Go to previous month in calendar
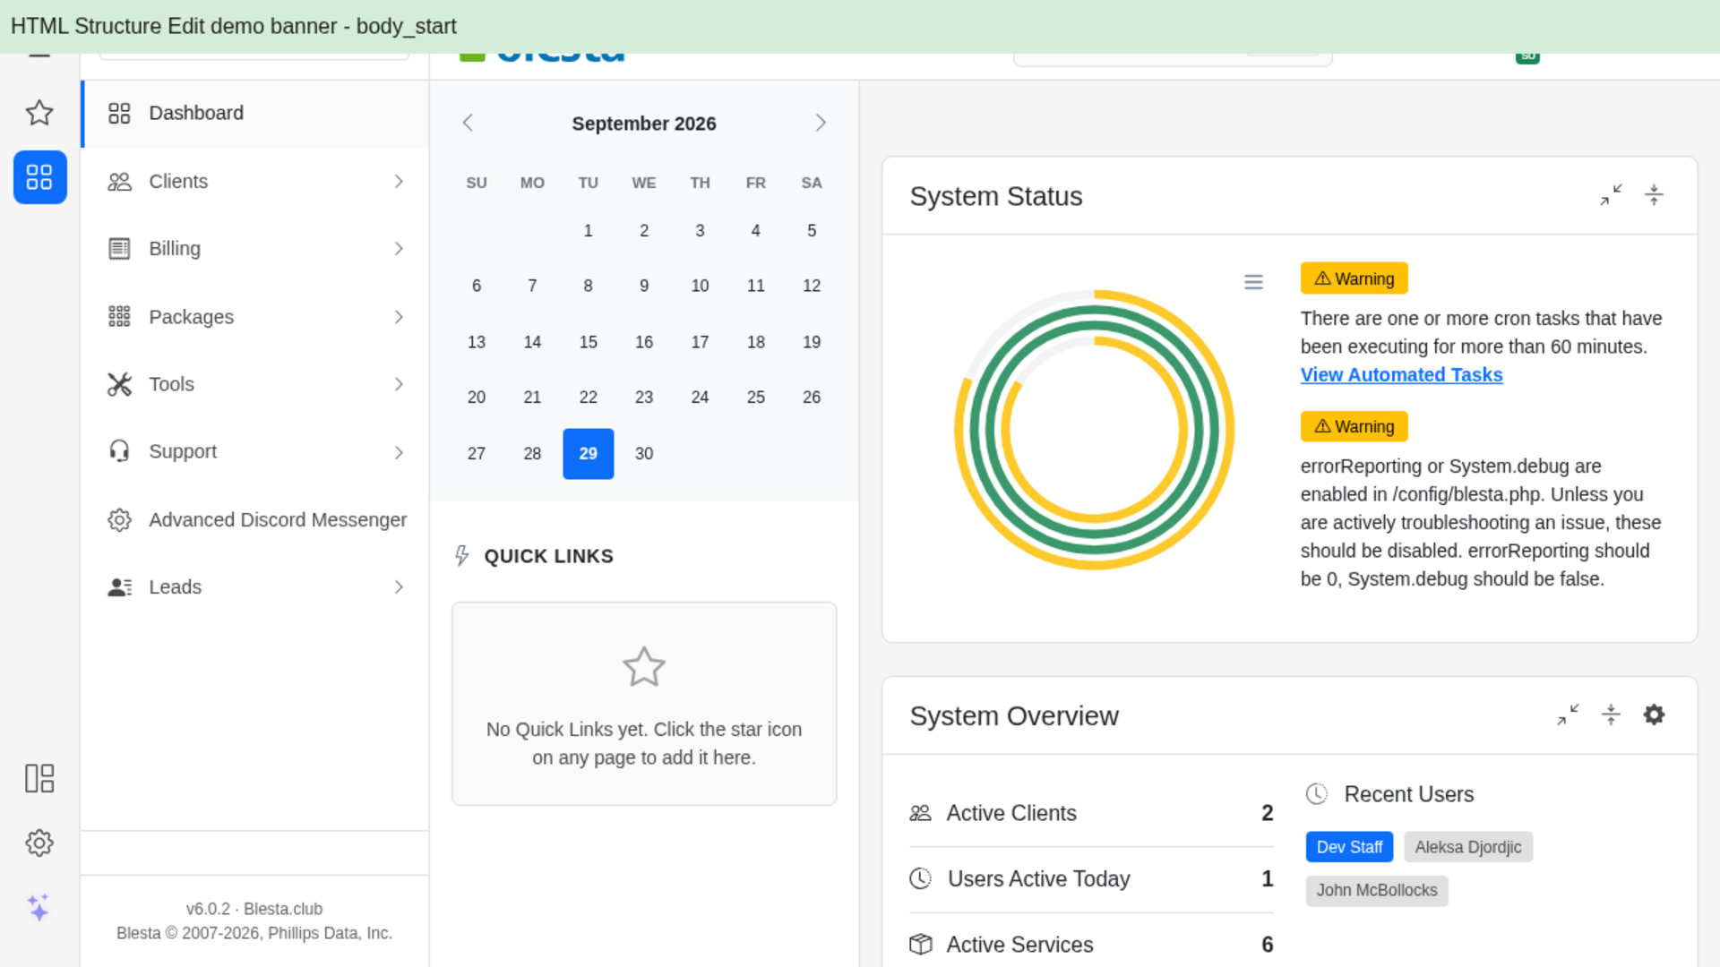 tap(468, 124)
